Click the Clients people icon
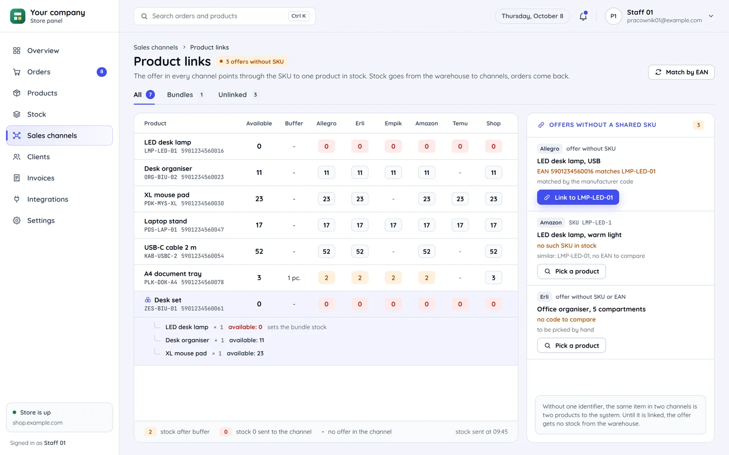Image resolution: width=729 pixels, height=455 pixels. [17, 157]
